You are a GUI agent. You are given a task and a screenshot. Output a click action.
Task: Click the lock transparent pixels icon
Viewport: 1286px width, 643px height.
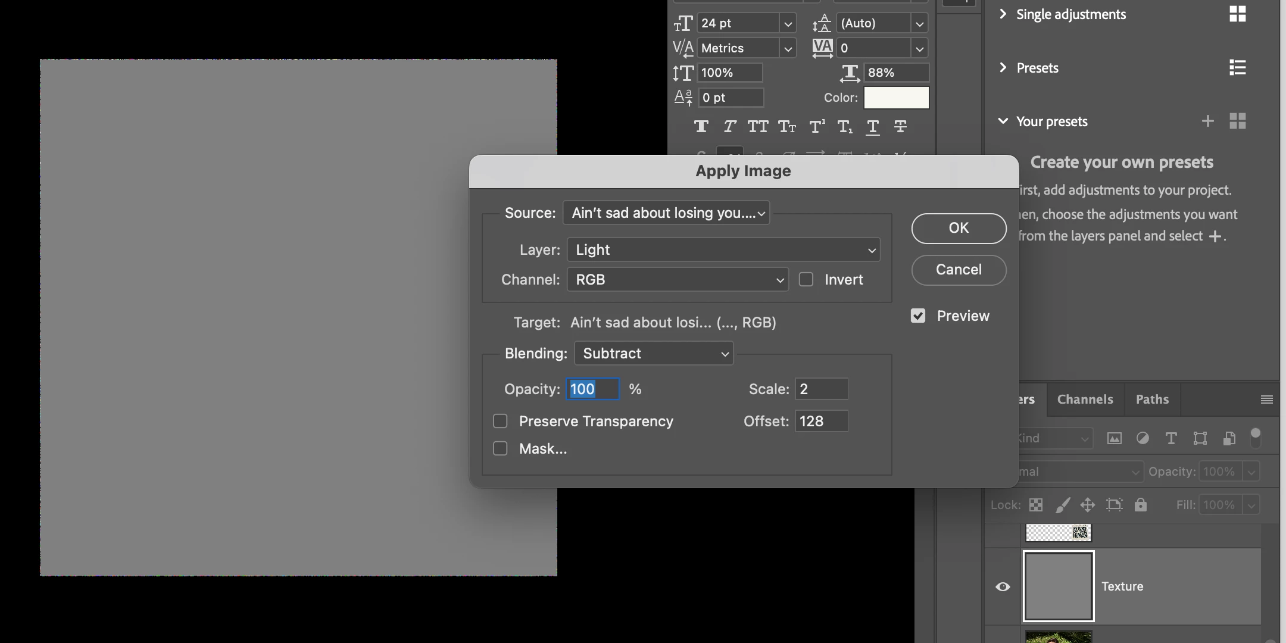[x=1036, y=505]
